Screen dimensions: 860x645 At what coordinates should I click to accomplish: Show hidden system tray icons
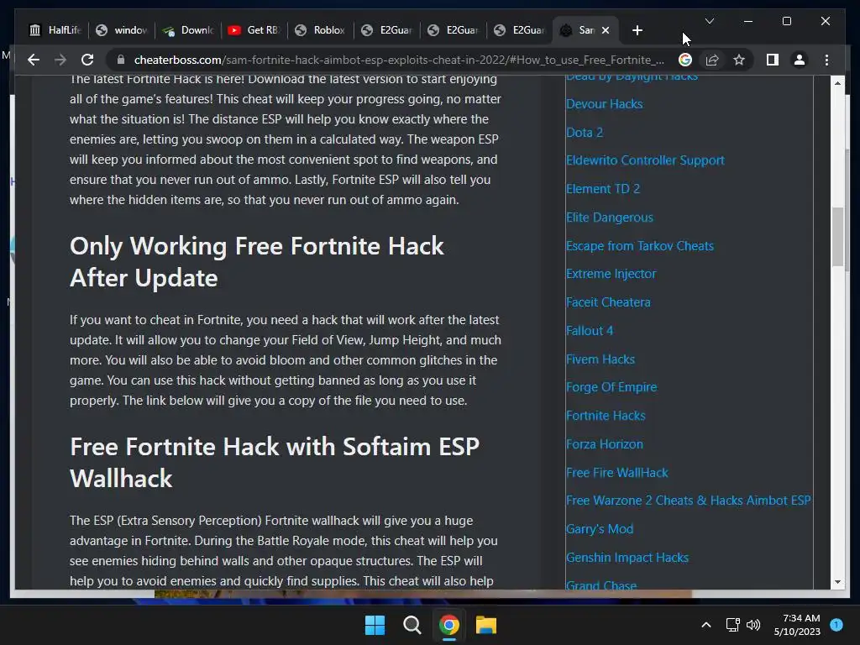706,625
